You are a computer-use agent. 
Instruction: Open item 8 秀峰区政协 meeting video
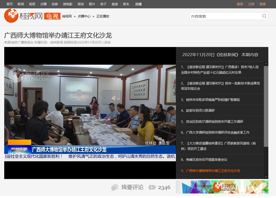207,159
